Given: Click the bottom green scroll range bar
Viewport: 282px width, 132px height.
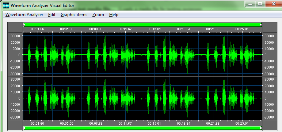Looking at the screenshot, I should pos(142,128).
